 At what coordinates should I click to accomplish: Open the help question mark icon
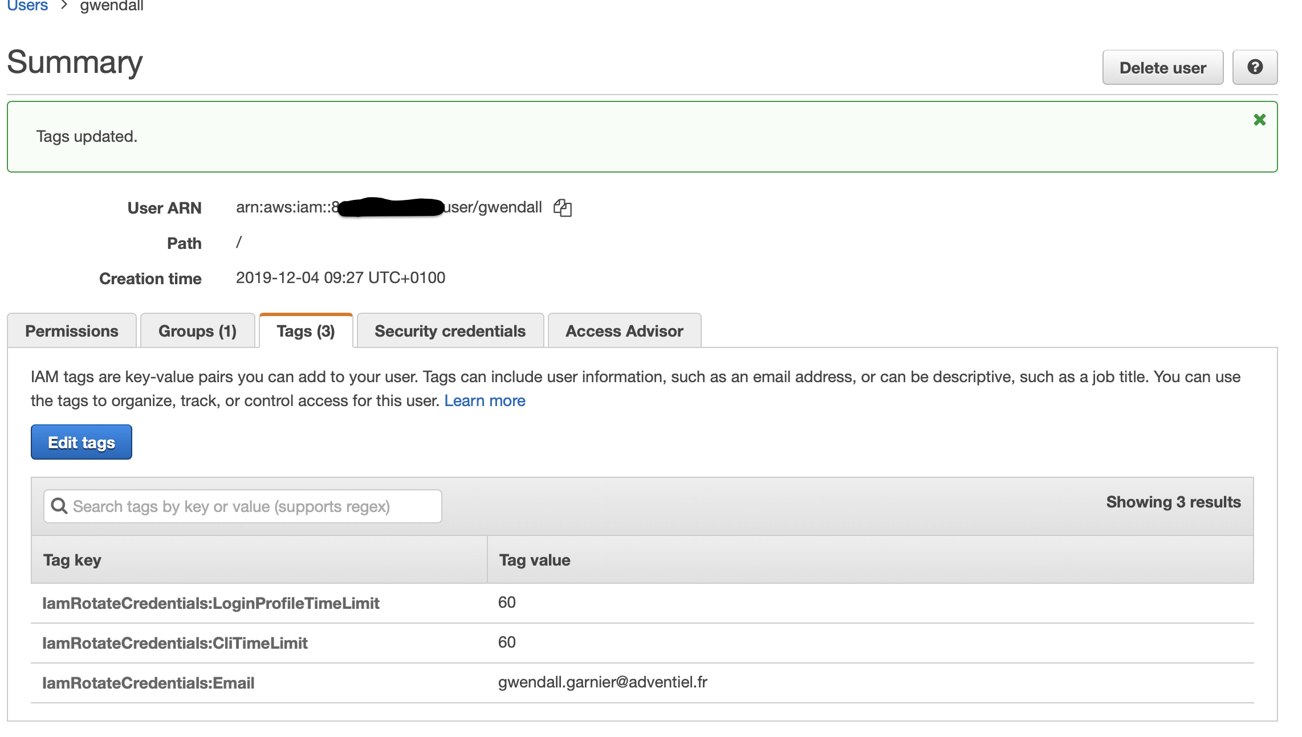tap(1255, 67)
